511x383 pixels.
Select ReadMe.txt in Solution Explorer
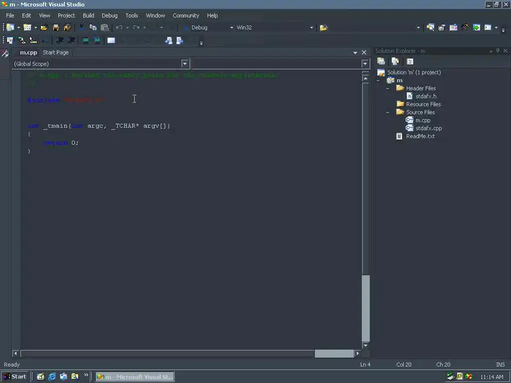[420, 136]
